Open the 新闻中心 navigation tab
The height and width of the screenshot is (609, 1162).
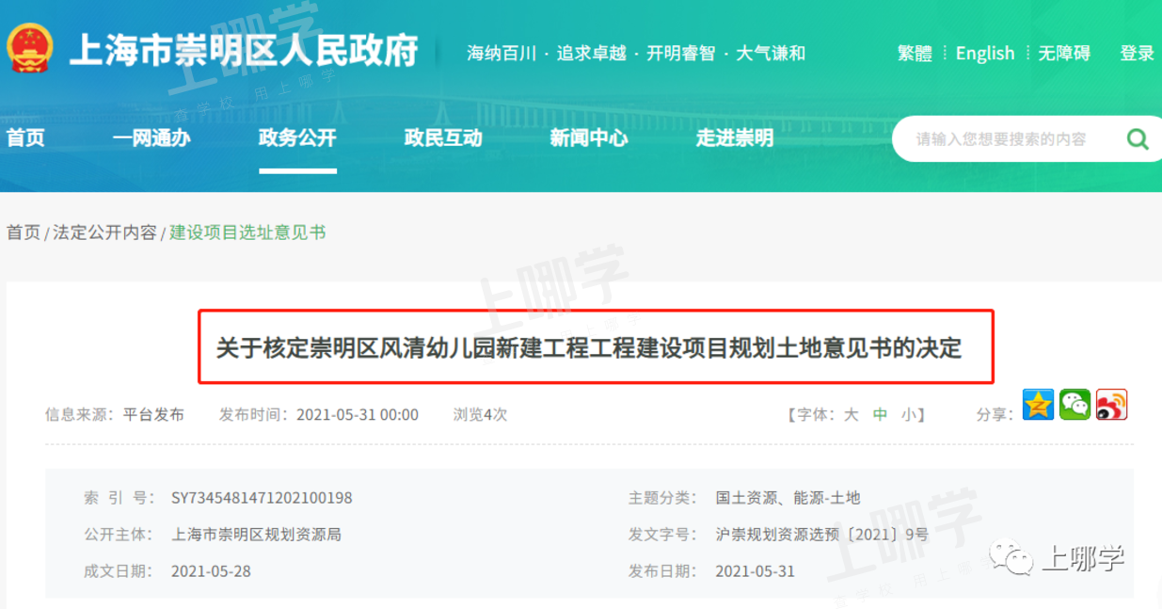(x=589, y=138)
